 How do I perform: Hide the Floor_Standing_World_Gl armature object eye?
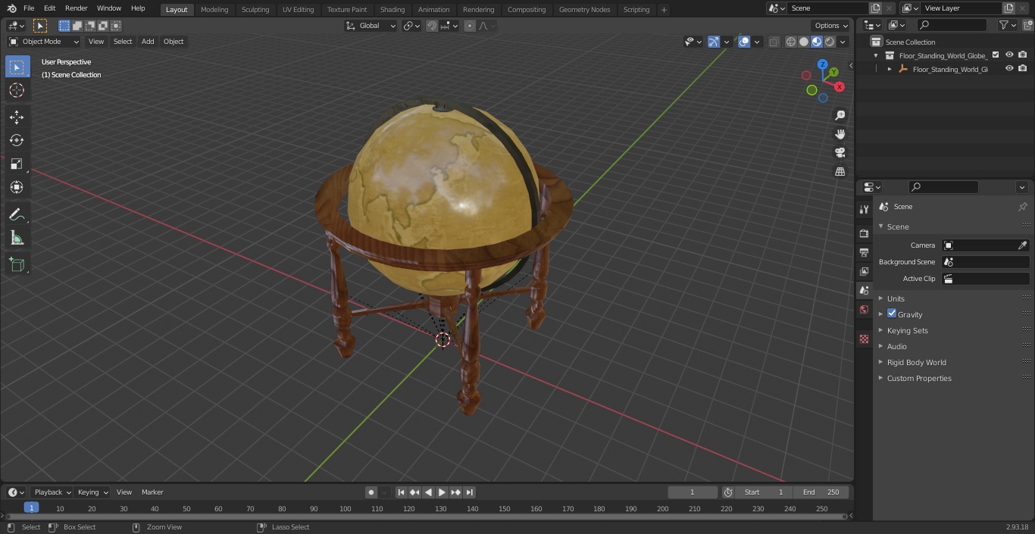1009,69
